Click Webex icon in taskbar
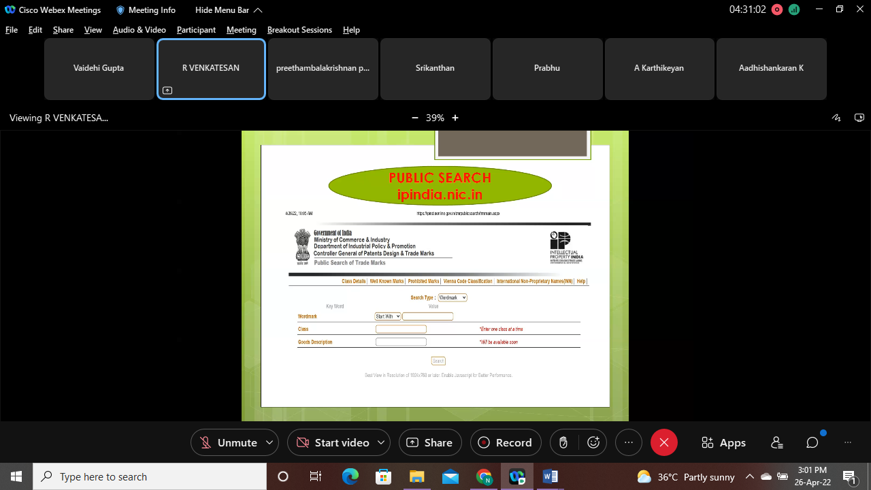This screenshot has height=490, width=871. pos(517,476)
